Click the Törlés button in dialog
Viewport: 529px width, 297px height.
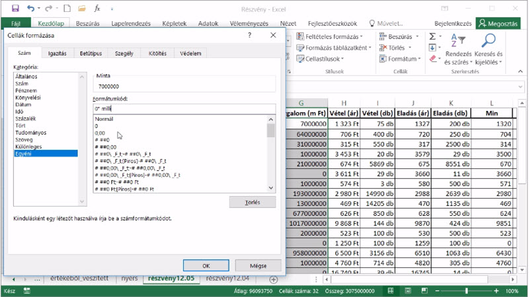pyautogui.click(x=253, y=203)
